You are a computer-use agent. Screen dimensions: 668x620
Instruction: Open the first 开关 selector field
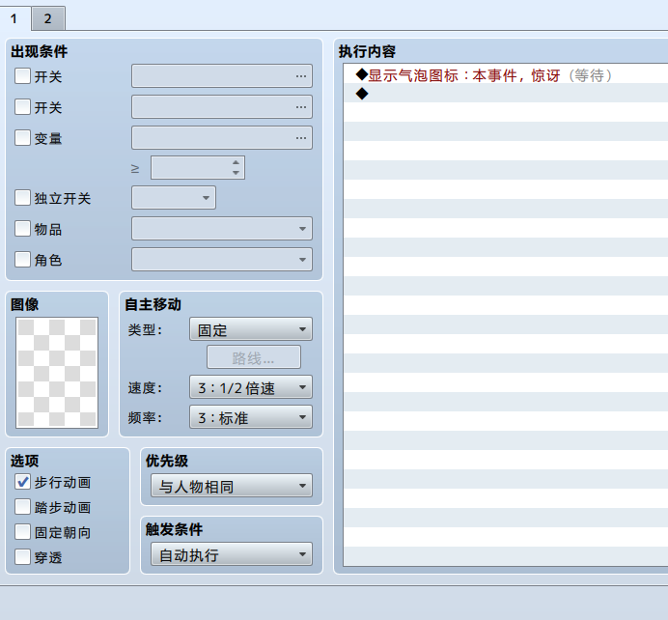(x=222, y=76)
